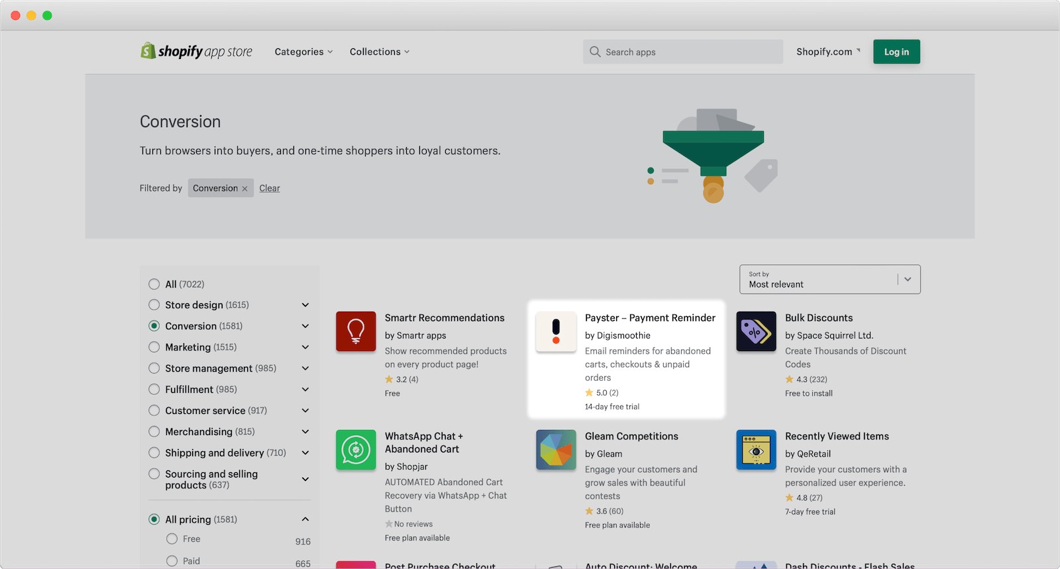
Task: Select the All (7022) radio button
Action: point(154,284)
